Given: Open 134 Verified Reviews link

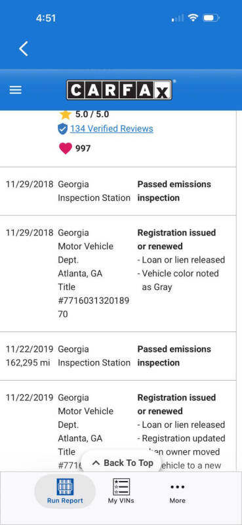Looking at the screenshot, I should tap(111, 129).
